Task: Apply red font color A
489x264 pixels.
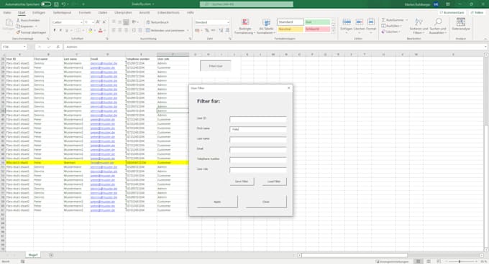Action: (x=100, y=30)
